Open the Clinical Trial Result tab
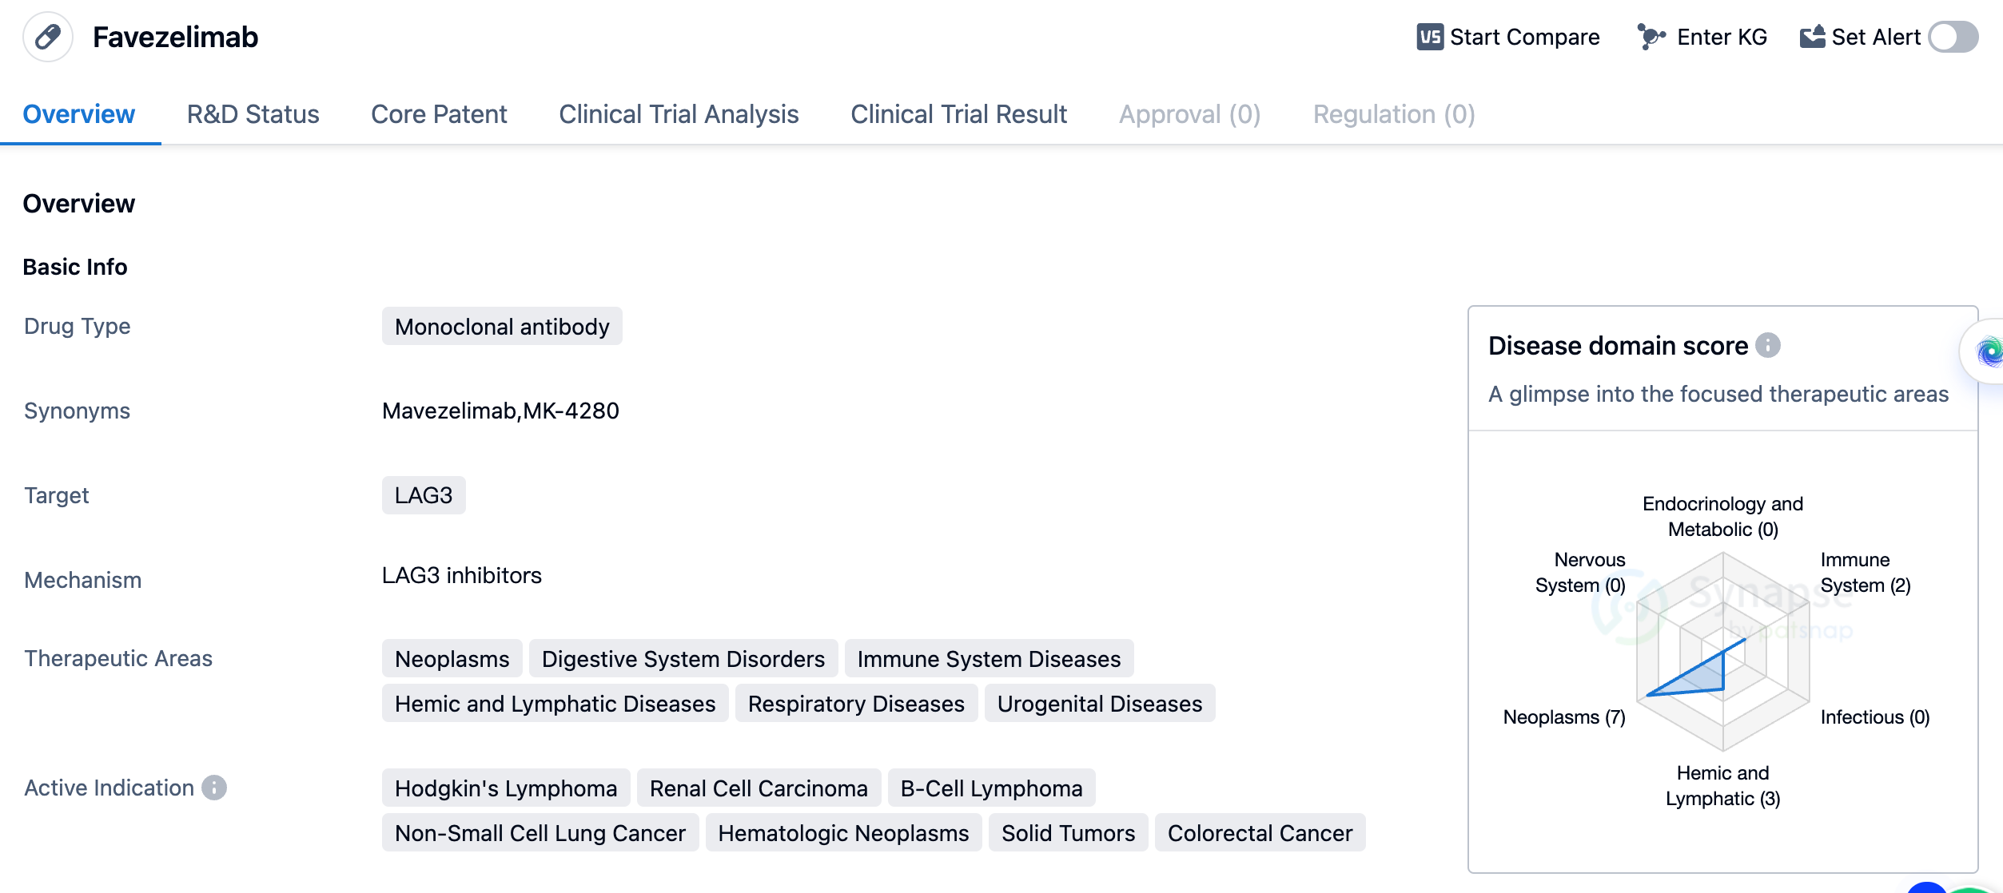This screenshot has width=2003, height=893. click(x=958, y=114)
